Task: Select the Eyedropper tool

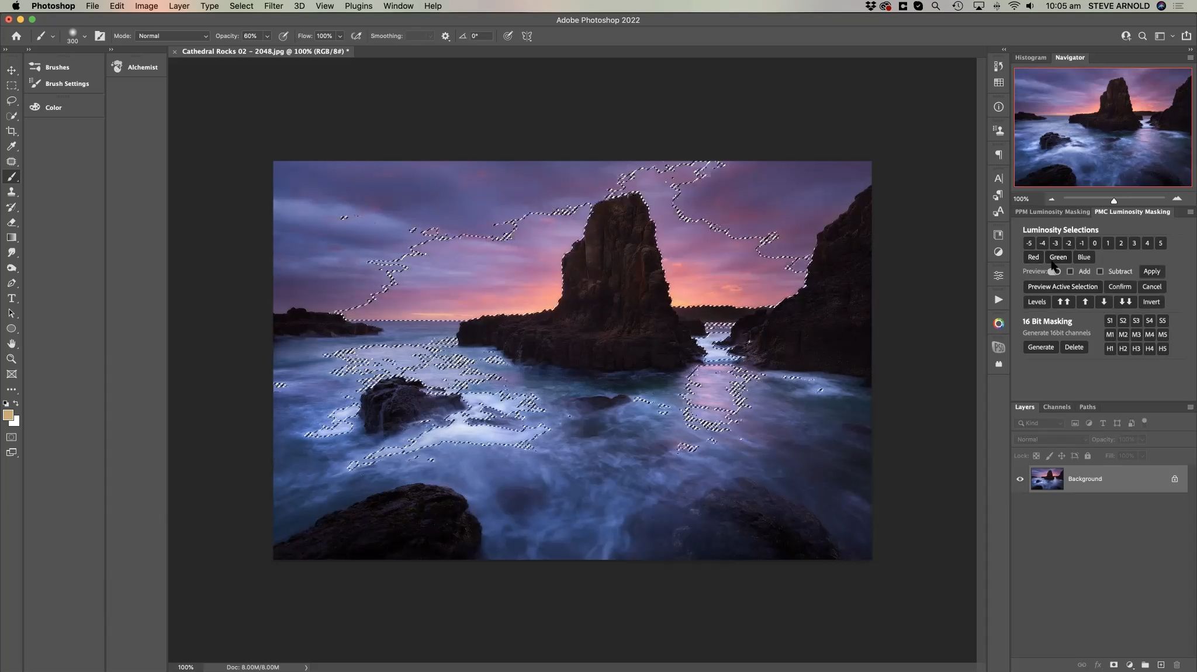Action: pos(11,147)
